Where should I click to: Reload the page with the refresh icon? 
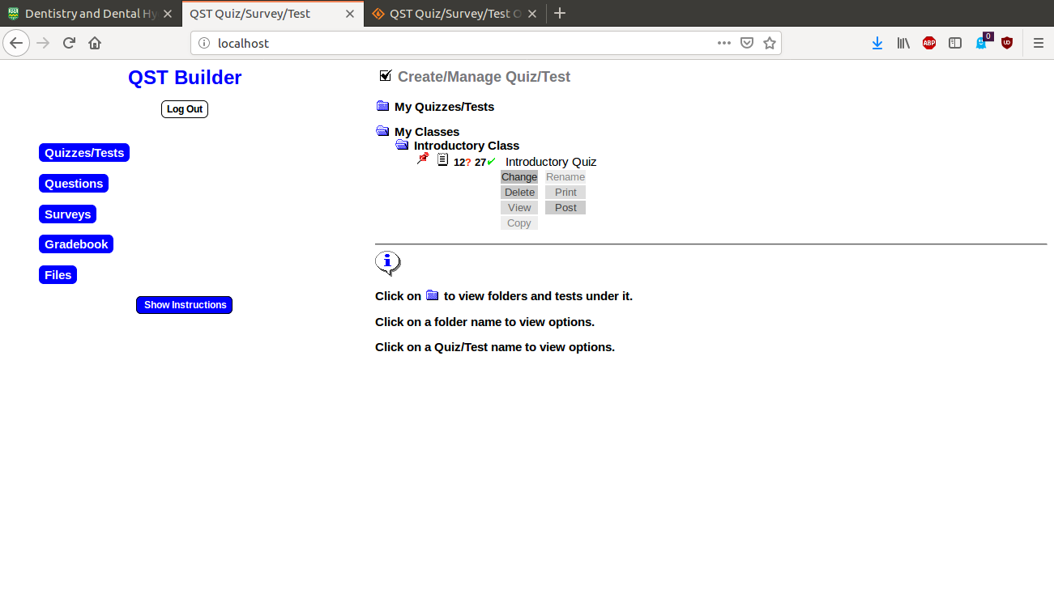click(x=69, y=44)
